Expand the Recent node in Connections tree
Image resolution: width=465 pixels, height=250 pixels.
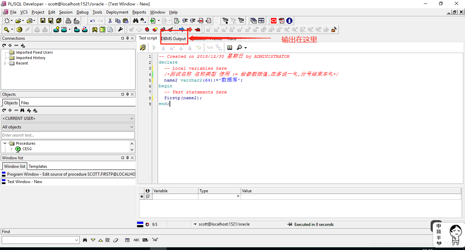click(x=5, y=63)
